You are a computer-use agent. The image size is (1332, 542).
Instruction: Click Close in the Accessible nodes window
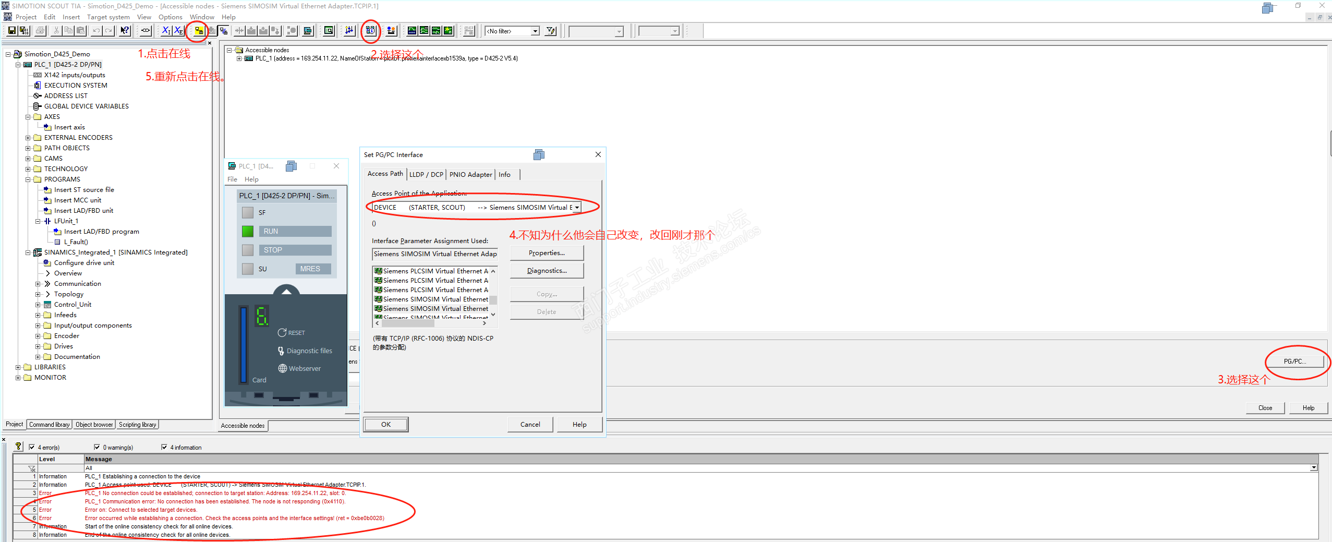[1265, 408]
